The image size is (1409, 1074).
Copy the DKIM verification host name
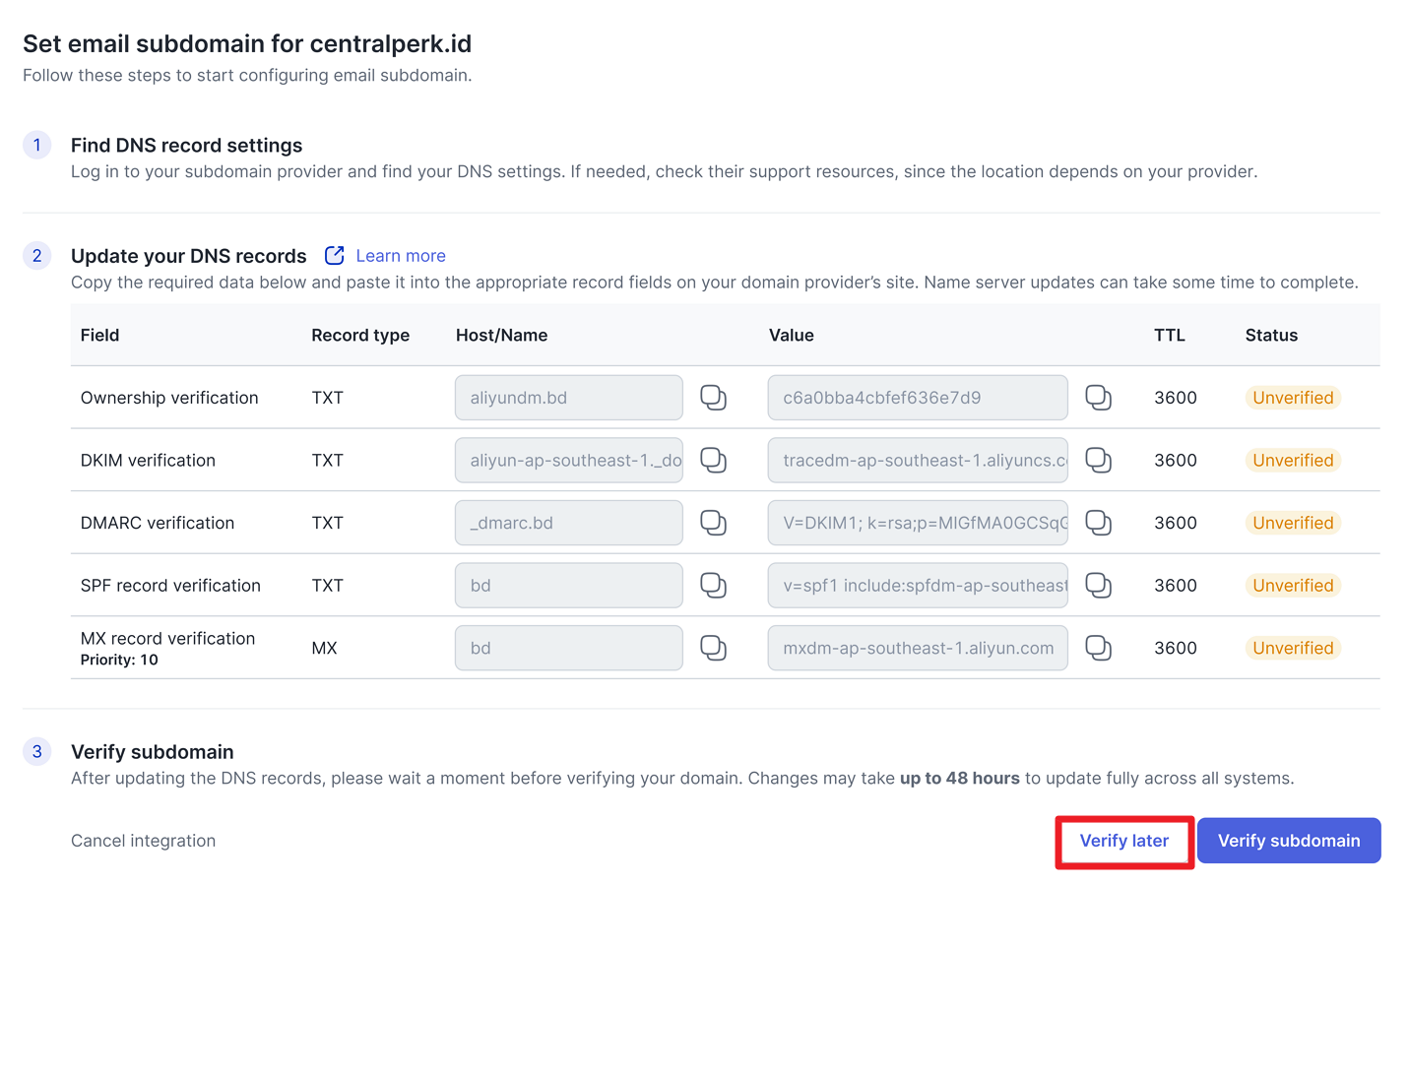(713, 460)
